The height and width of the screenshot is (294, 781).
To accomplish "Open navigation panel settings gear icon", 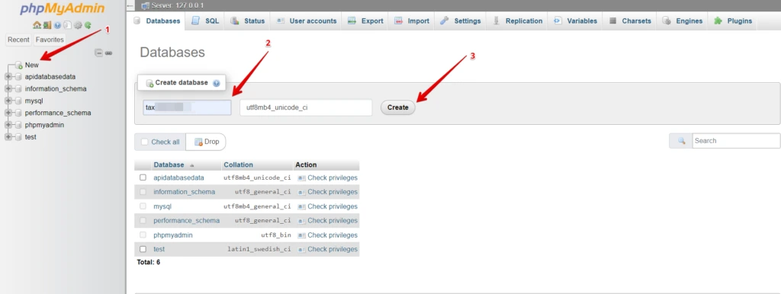I will [x=78, y=25].
